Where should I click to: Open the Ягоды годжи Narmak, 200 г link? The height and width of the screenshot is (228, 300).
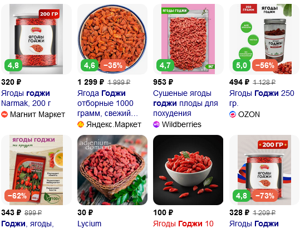pyautogui.click(x=26, y=98)
